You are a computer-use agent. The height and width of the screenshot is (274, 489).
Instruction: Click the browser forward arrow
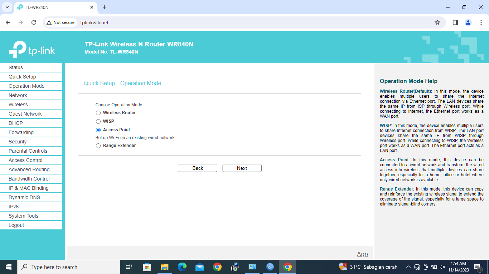pos(21,22)
